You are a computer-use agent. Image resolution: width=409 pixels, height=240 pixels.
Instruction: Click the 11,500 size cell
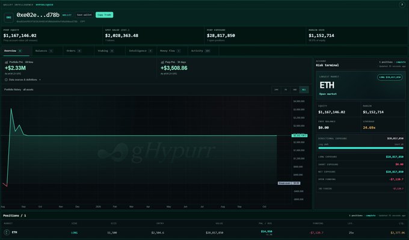[112, 233]
